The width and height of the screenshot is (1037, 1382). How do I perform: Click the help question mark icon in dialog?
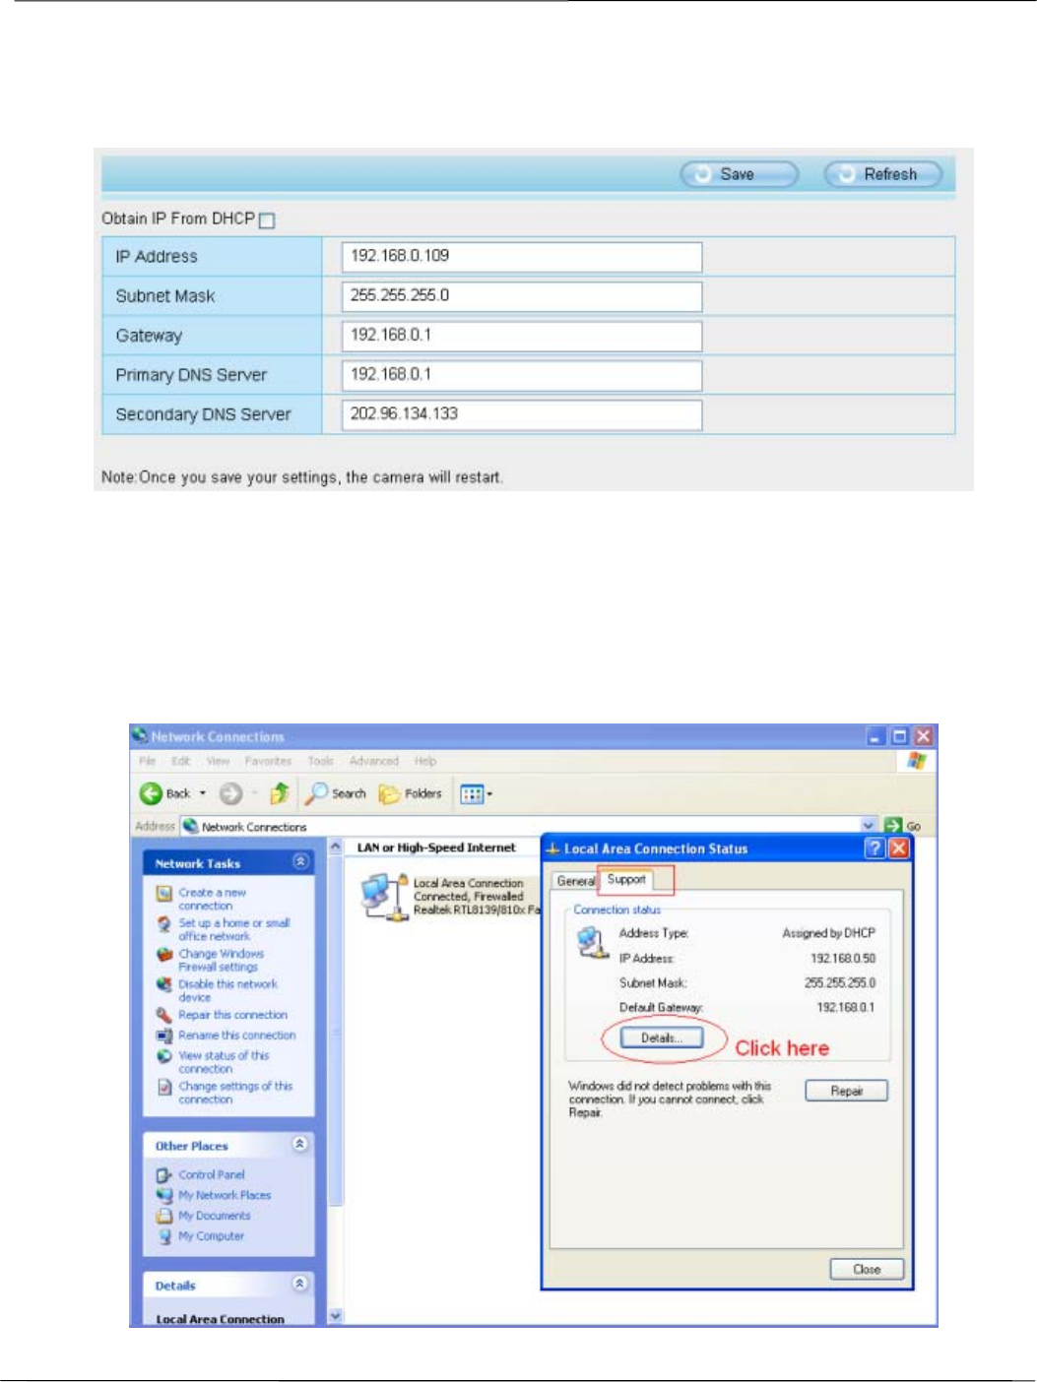click(x=875, y=848)
